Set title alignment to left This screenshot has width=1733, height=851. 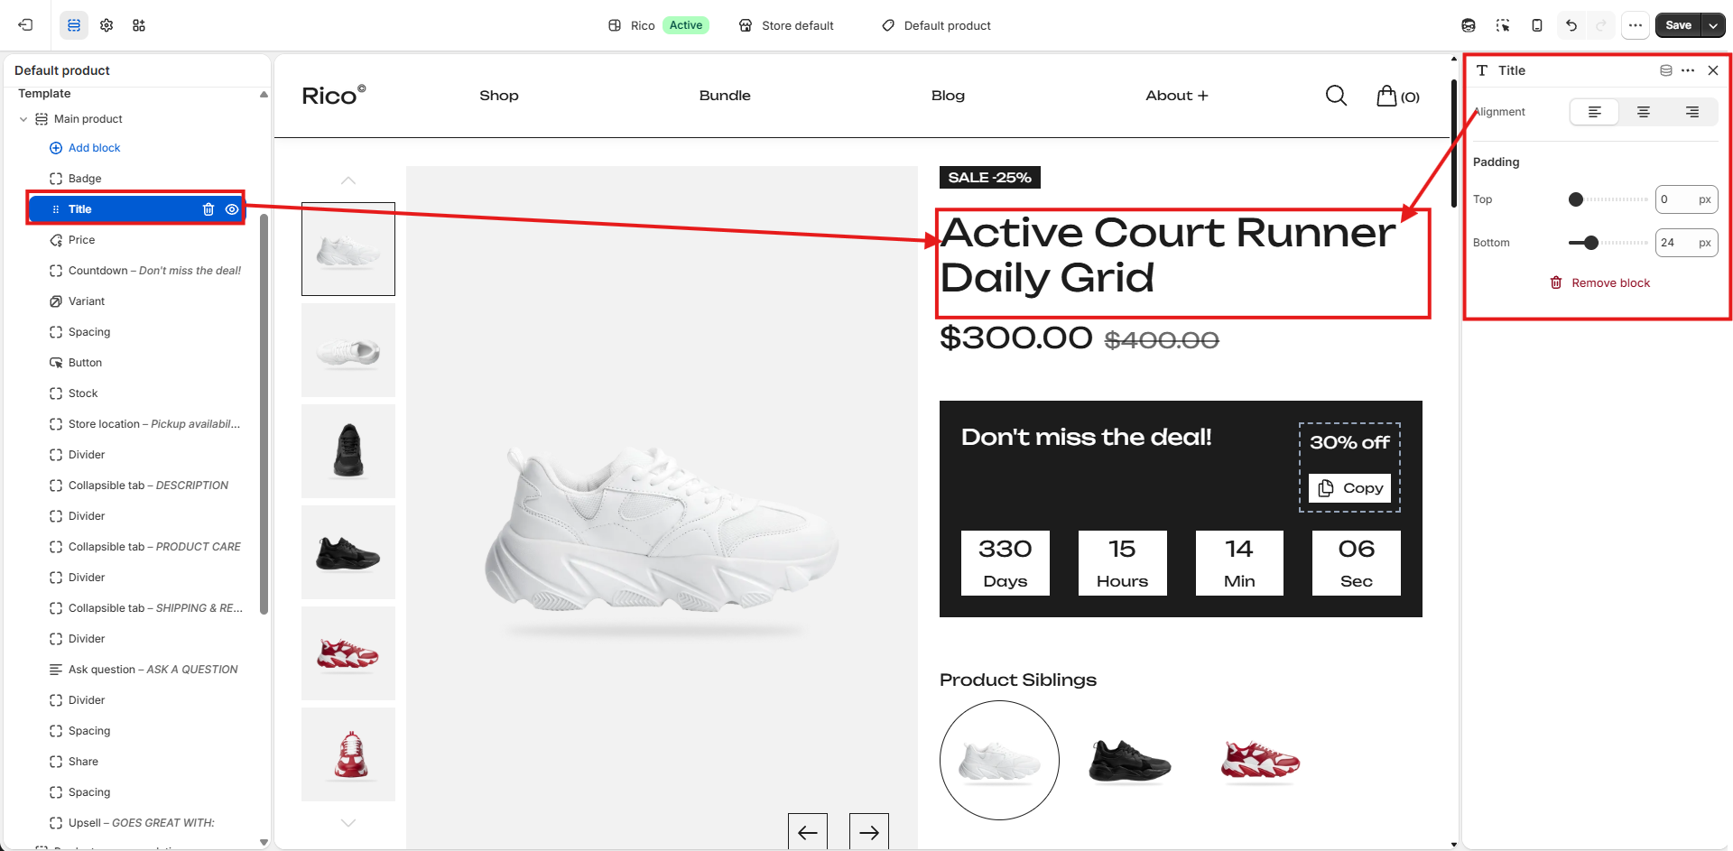(x=1595, y=112)
